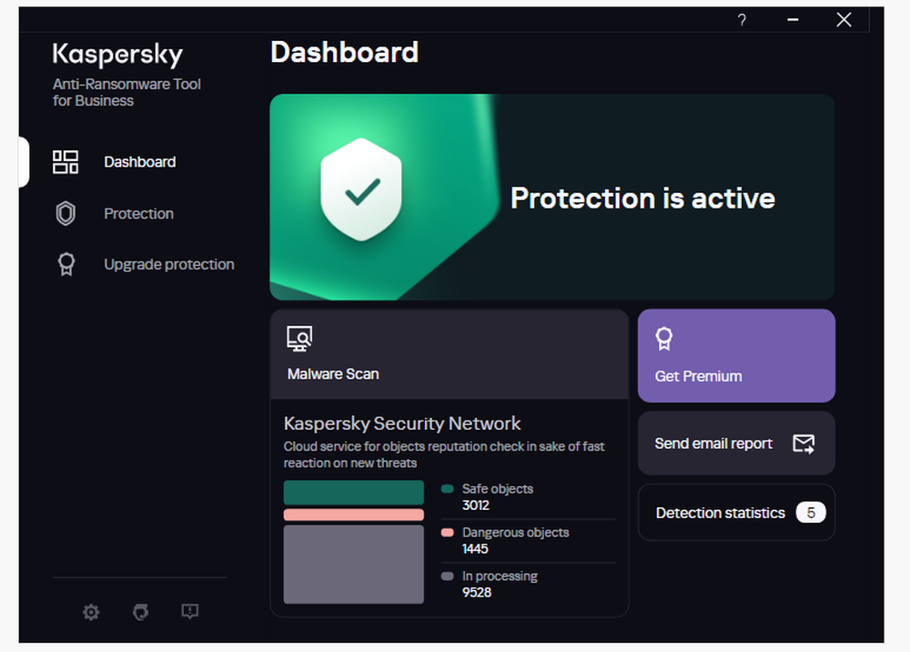The height and width of the screenshot is (652, 910).
Task: Click the In processing count 9528
Action: click(x=477, y=592)
